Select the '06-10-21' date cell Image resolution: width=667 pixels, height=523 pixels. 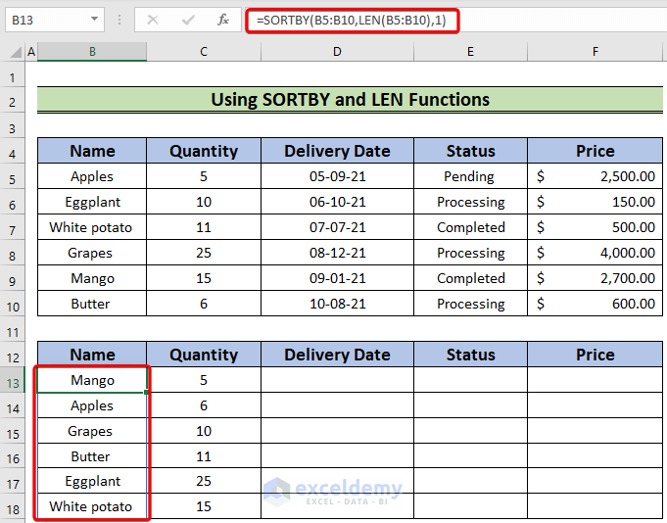point(337,202)
